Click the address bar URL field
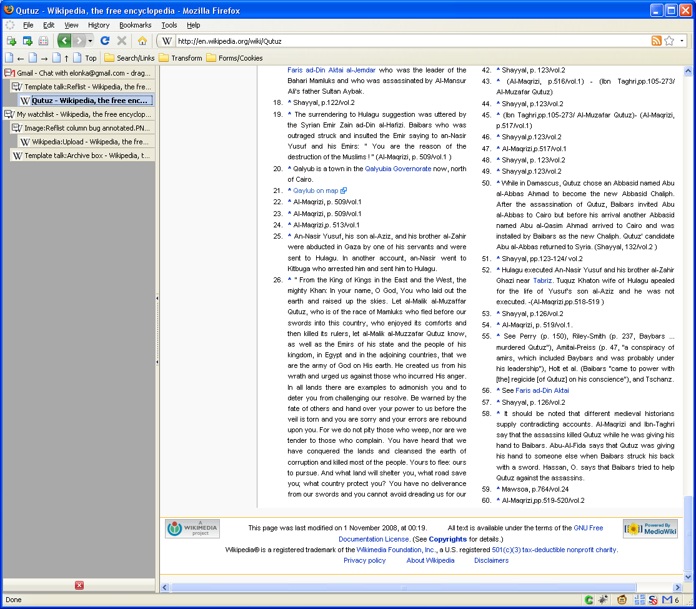This screenshot has width=696, height=609. [x=413, y=41]
